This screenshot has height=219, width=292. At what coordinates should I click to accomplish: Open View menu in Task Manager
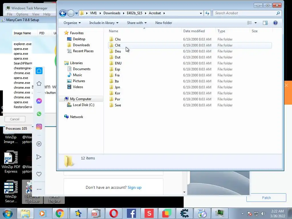[x=36, y=14]
